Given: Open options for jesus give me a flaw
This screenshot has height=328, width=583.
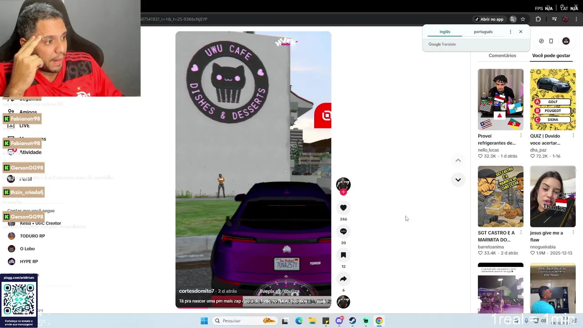Looking at the screenshot, I should 573,233.
